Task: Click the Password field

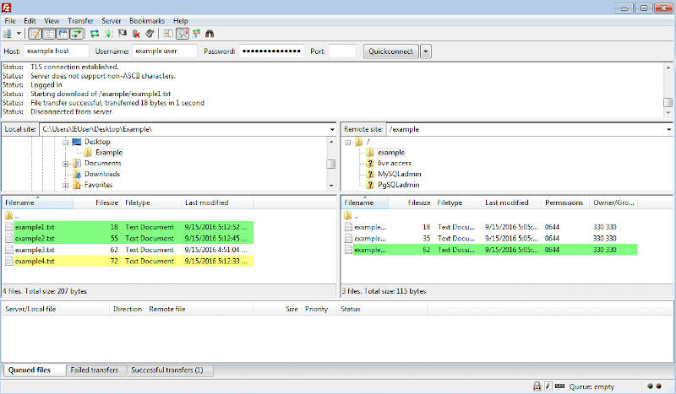Action: click(271, 51)
